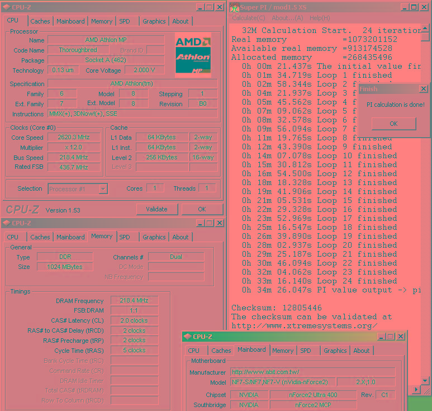Open Graphics tab in mainboard CPU-Z window
Viewport: 432px width, 411px height.
pos(335,351)
